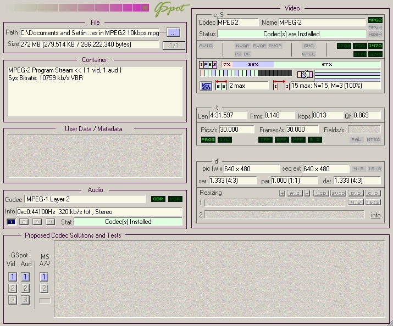This screenshot has width=393, height=326.
Task: Click the Resizing plus button
Action: [282, 193]
